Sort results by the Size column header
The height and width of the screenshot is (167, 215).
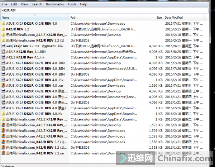pyautogui.click(x=150, y=18)
